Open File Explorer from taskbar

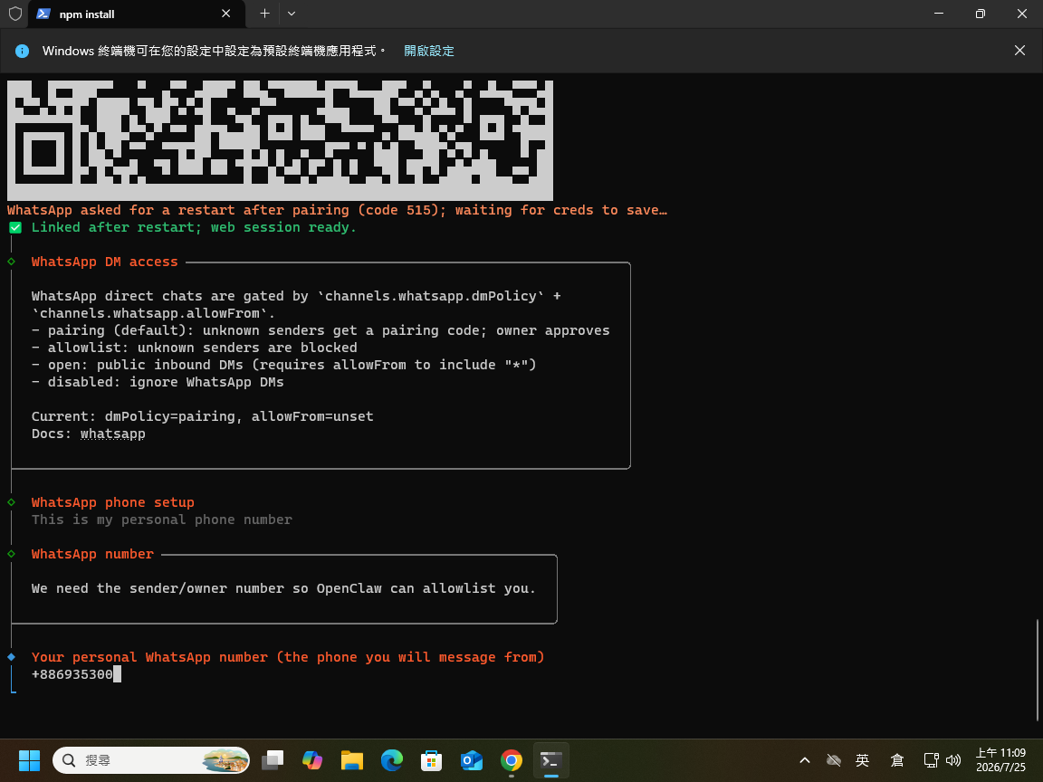coord(352,760)
